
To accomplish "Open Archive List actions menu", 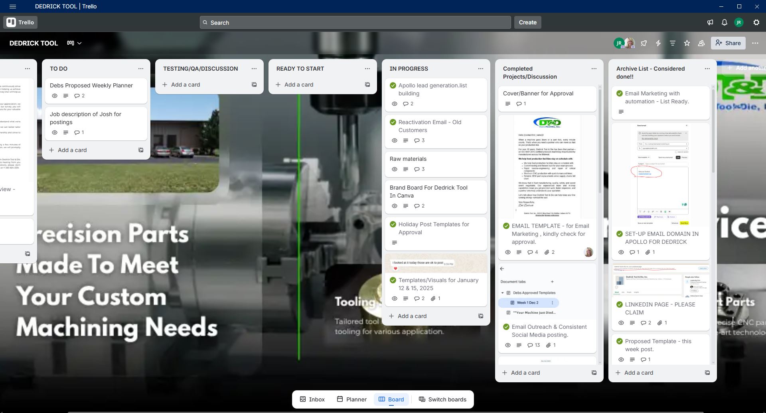I will 707,69.
